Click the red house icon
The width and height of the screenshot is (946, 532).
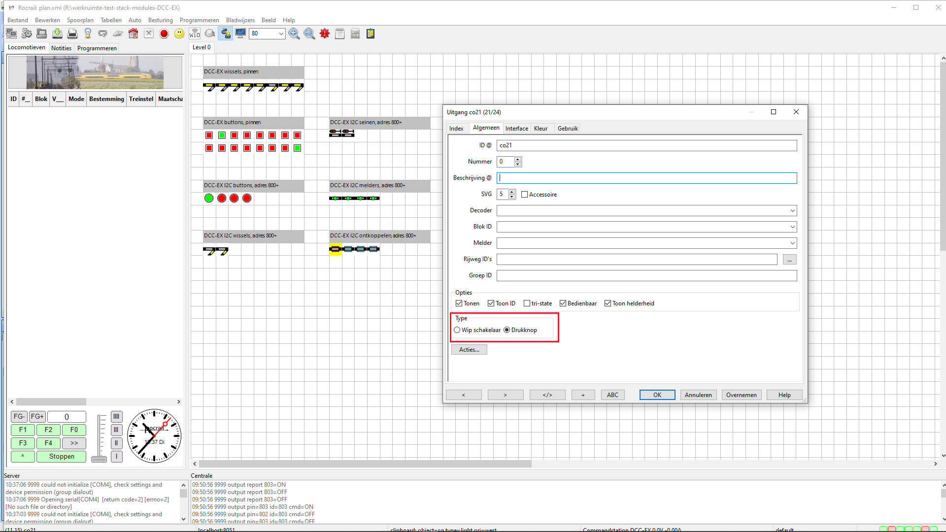click(x=133, y=33)
